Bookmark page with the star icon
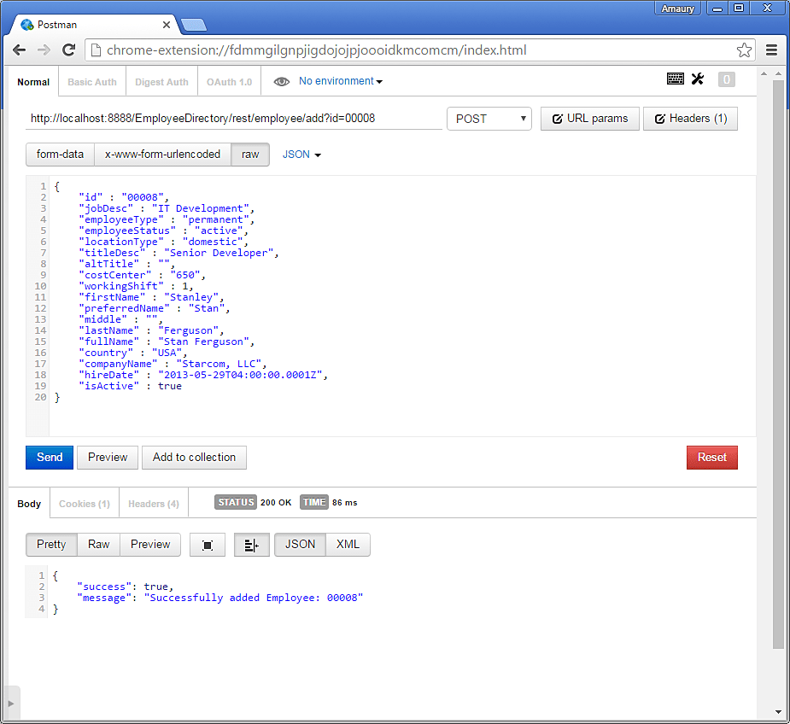The height and width of the screenshot is (724, 790). [x=744, y=50]
